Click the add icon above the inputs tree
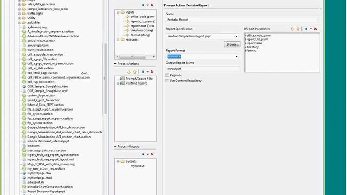The image size is (347, 195). [143, 5]
